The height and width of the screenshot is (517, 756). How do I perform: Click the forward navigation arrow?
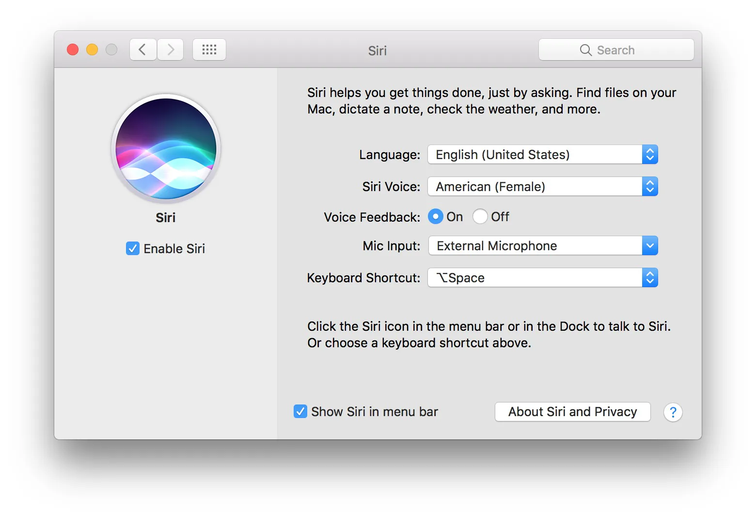[170, 49]
